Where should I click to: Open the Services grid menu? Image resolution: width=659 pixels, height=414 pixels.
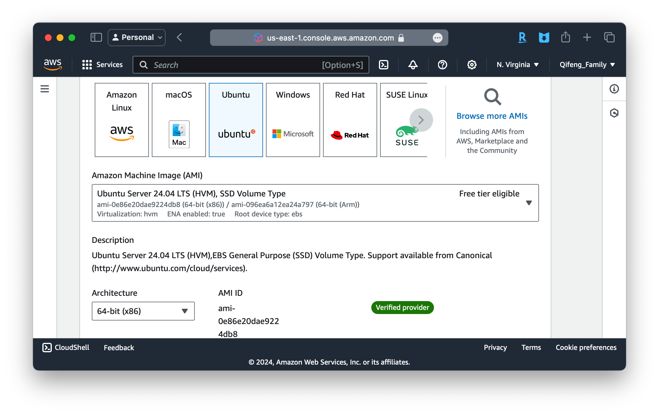[87, 65]
